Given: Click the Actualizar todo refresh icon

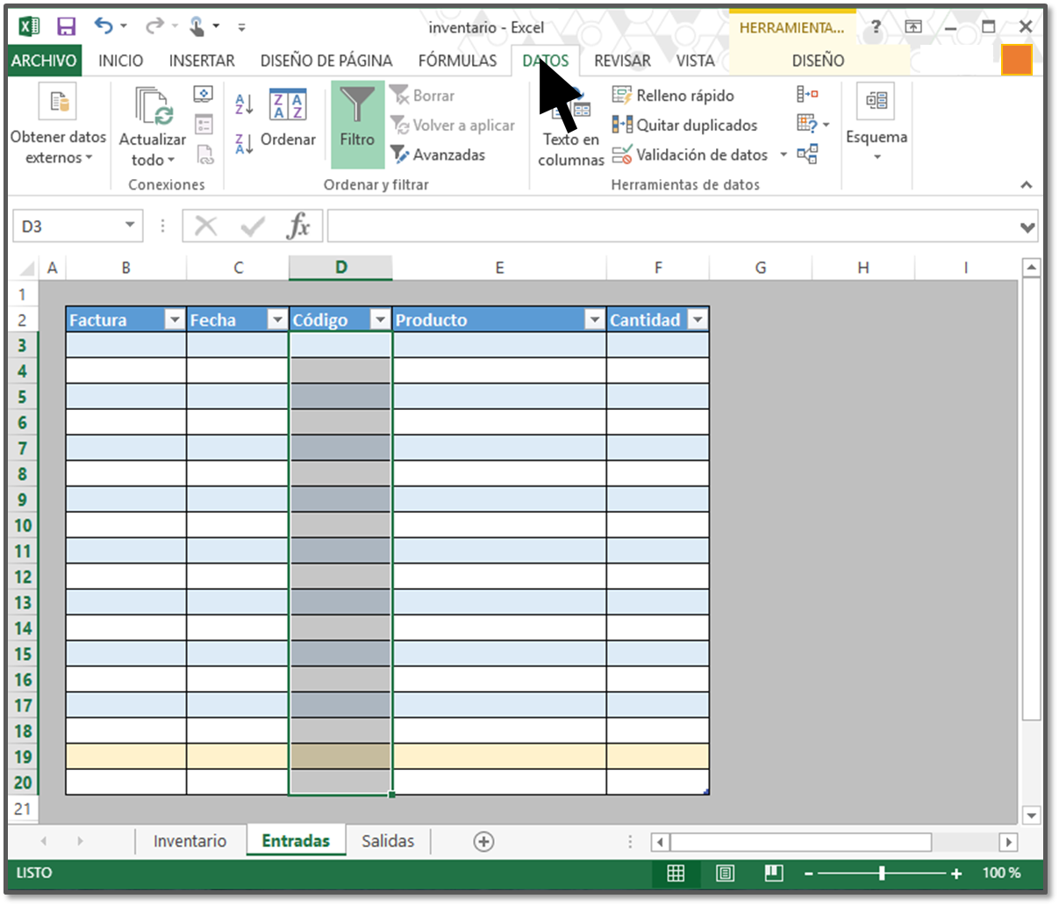Looking at the screenshot, I should click(x=153, y=107).
